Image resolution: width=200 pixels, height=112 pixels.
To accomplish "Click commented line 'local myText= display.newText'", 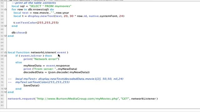I will pos(69,79).
